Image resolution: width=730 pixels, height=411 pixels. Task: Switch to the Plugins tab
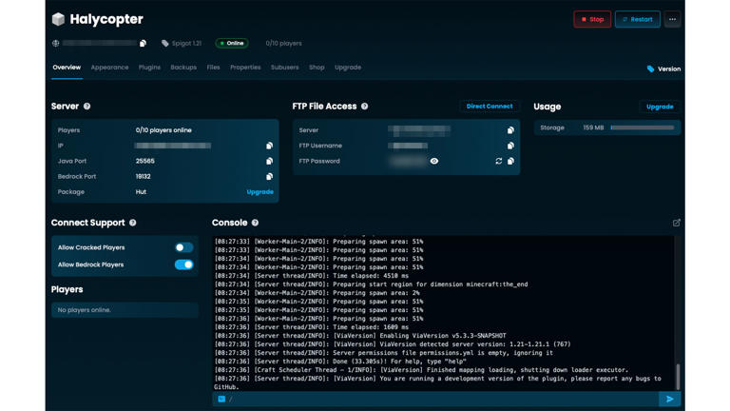pyautogui.click(x=149, y=68)
